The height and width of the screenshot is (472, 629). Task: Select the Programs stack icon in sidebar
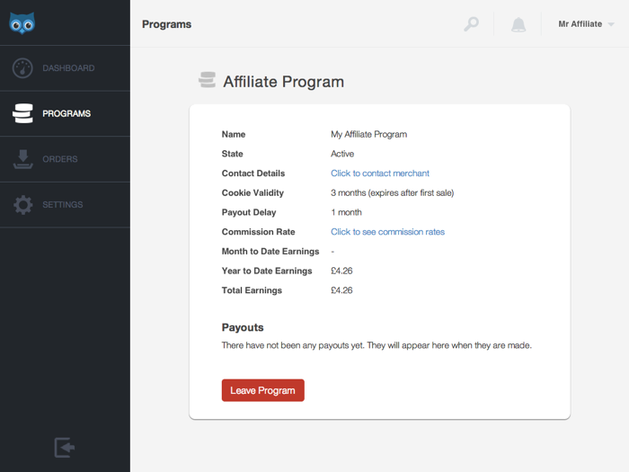pyautogui.click(x=22, y=113)
